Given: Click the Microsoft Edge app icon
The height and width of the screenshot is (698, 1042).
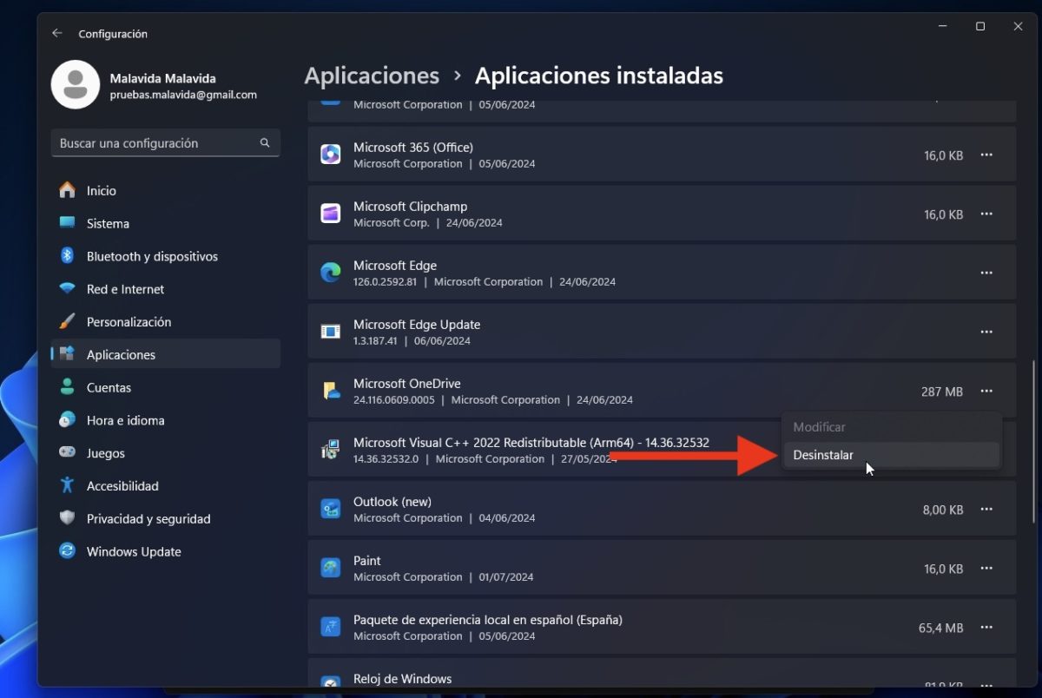Looking at the screenshot, I should pyautogui.click(x=330, y=272).
